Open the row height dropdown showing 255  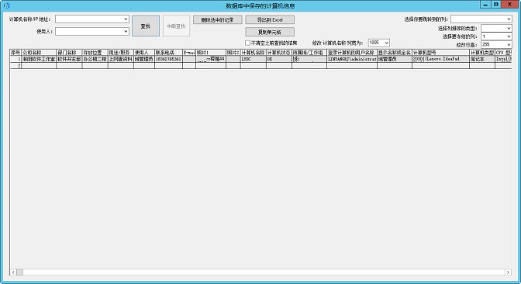click(496, 44)
